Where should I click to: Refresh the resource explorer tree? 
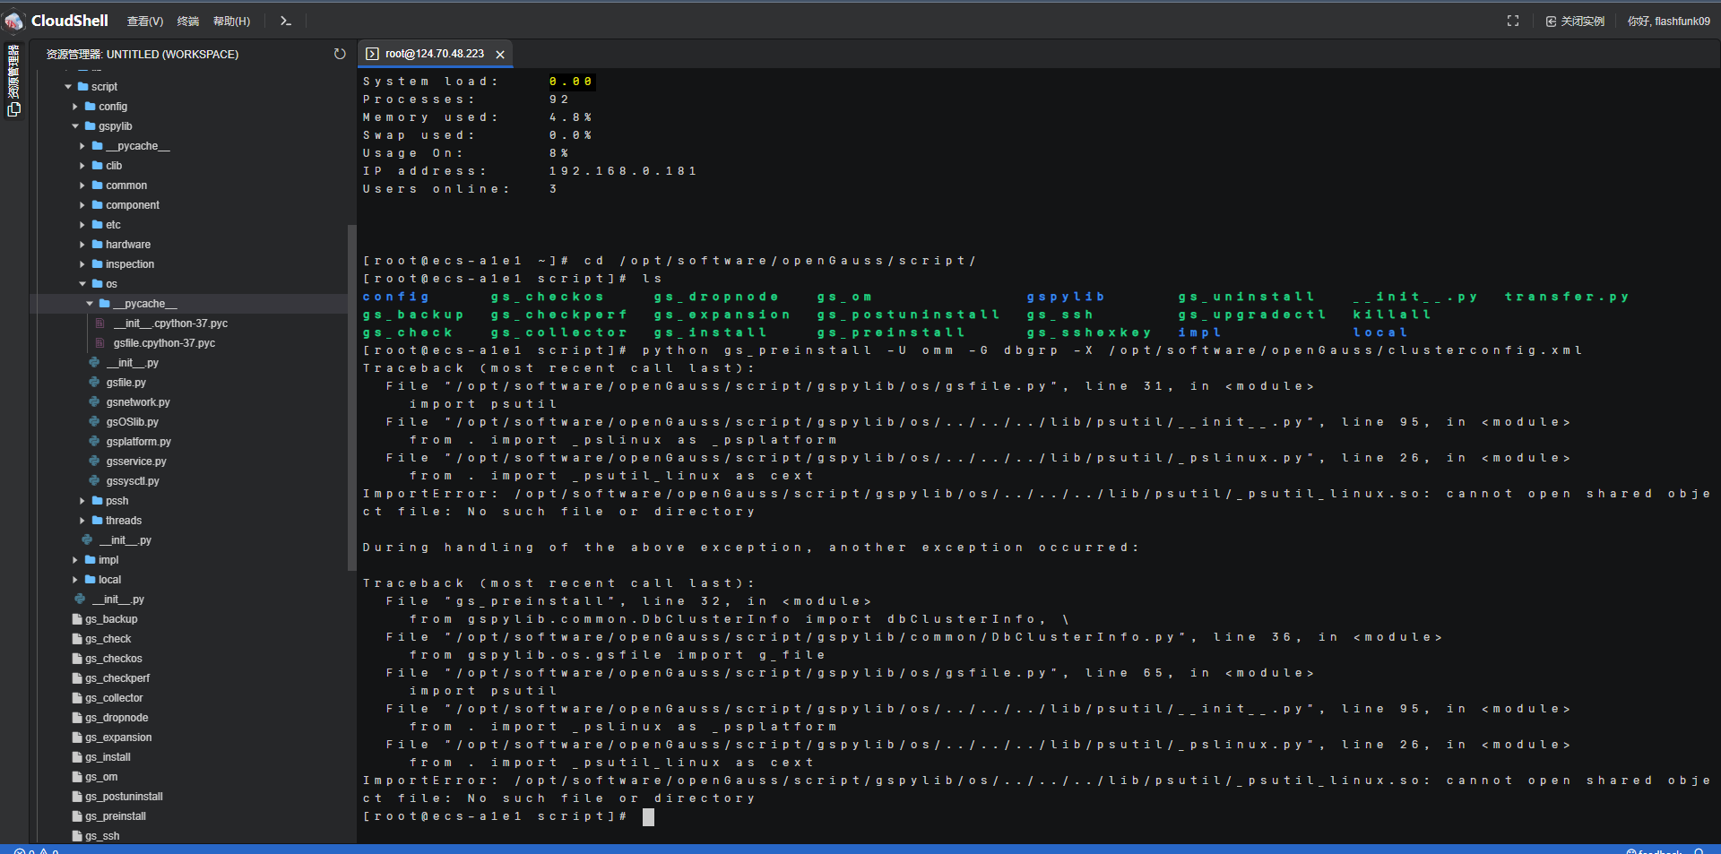point(340,54)
